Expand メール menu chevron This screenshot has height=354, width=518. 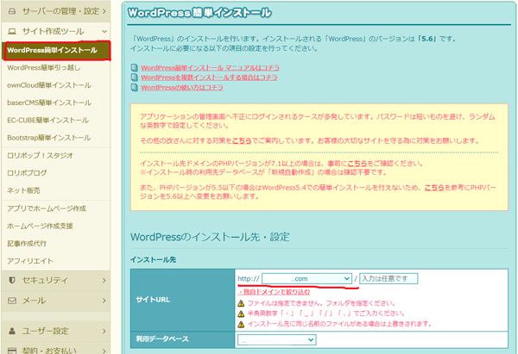click(x=104, y=301)
